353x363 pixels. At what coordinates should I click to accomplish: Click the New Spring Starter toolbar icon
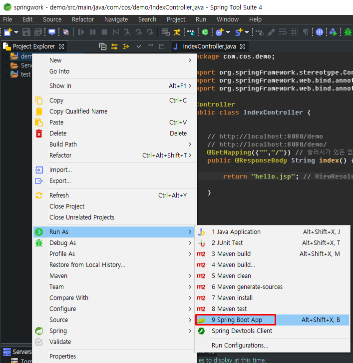coord(239,32)
